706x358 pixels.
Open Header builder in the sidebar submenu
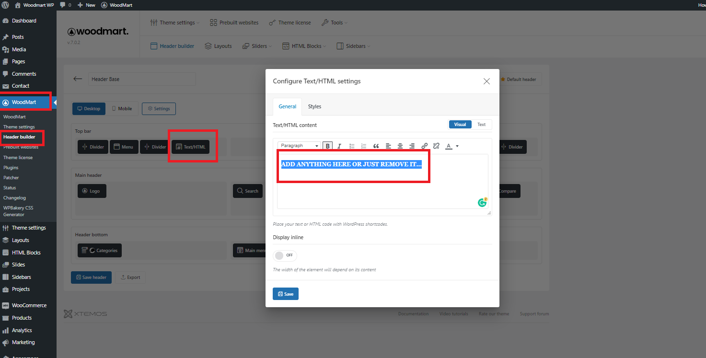click(20, 137)
